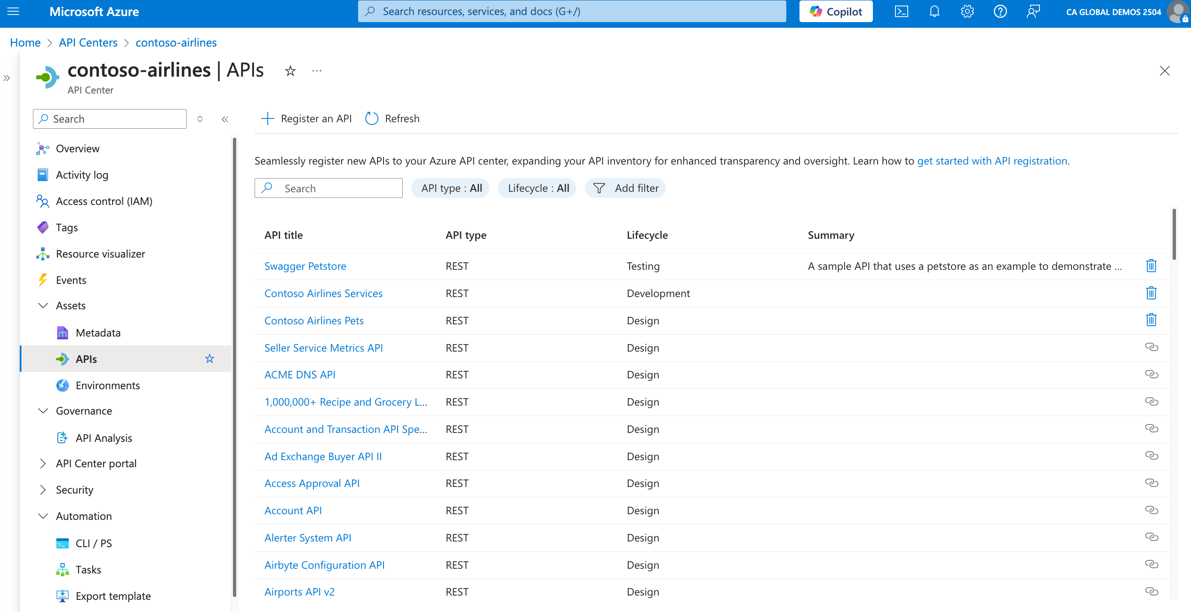
Task: Open Tags in the resource menu
Action: (67, 228)
